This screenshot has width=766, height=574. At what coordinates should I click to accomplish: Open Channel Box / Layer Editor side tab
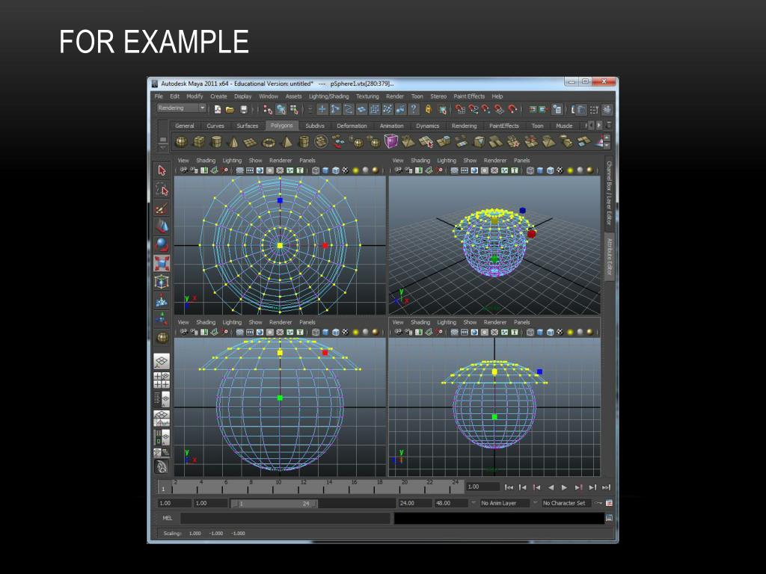coord(609,193)
